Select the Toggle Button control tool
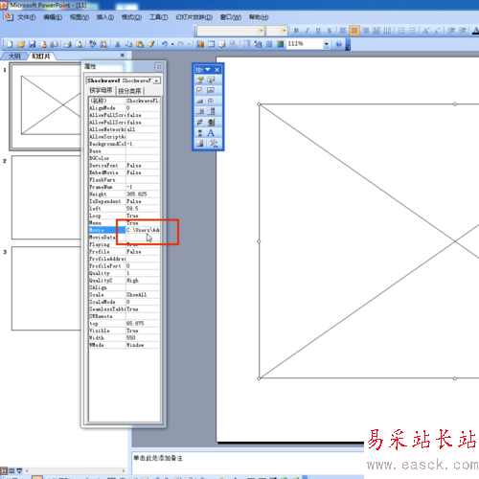The height and width of the screenshot is (479, 479). pyautogui.click(x=200, y=123)
